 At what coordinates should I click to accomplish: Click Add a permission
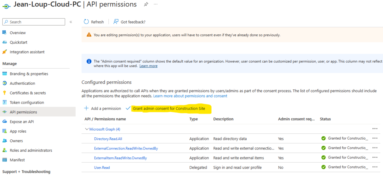102,108
